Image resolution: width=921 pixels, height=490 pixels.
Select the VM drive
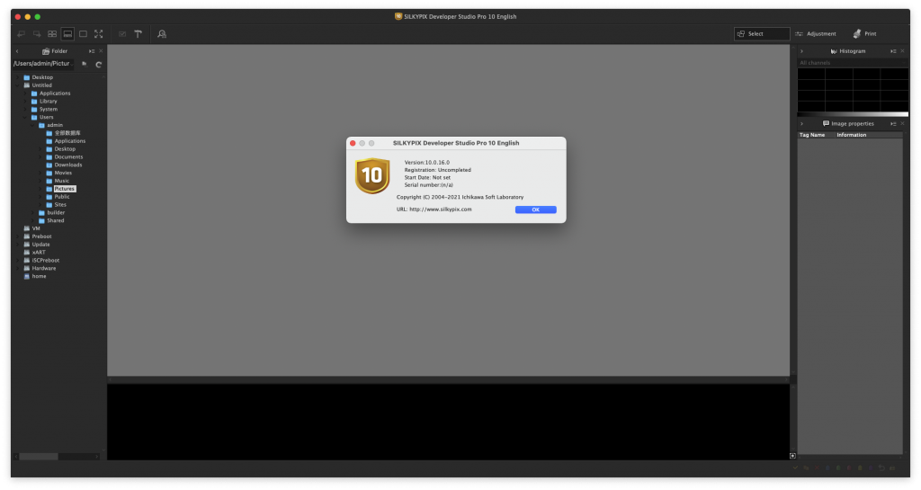point(36,228)
